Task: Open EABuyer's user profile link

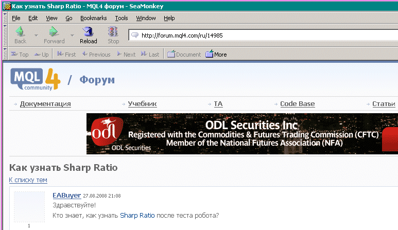Action: pyautogui.click(x=67, y=196)
